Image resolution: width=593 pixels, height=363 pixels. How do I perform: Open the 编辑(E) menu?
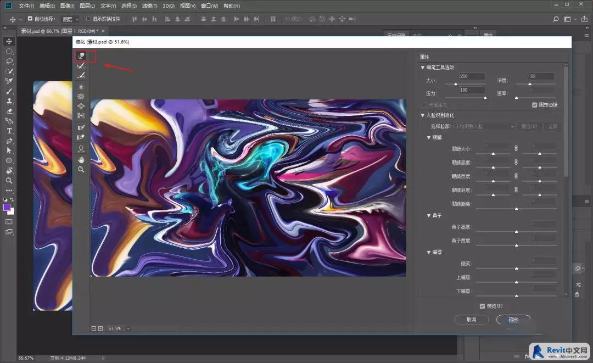(x=47, y=5)
